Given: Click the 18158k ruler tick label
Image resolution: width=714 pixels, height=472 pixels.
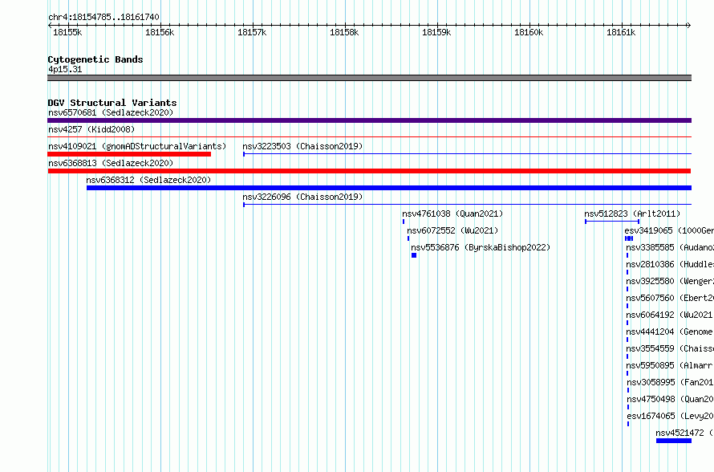Looking at the screenshot, I should point(344,32).
